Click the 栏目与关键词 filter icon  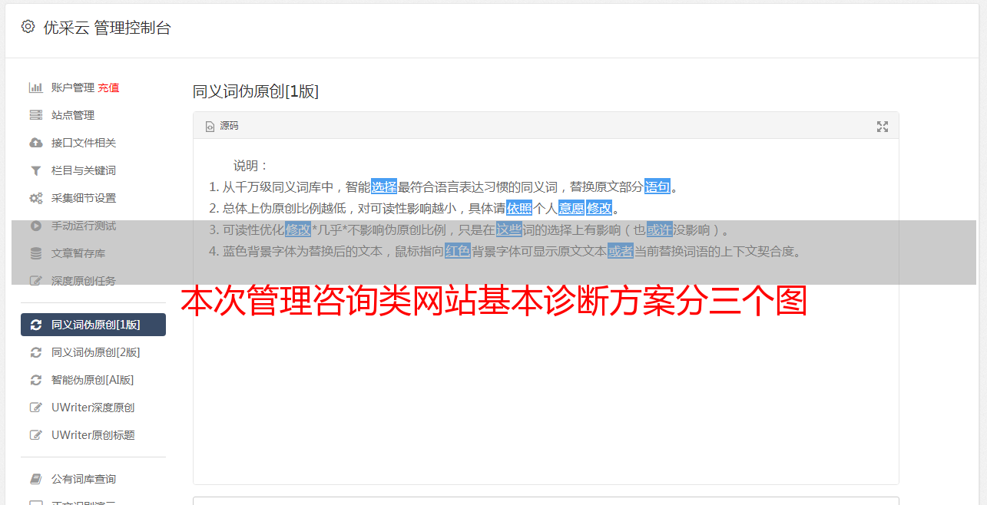pos(35,170)
